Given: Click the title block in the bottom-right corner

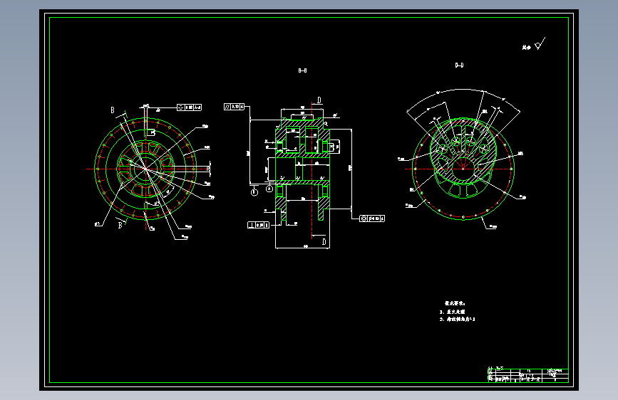Looking at the screenshot, I should pyautogui.click(x=528, y=375).
